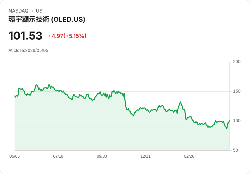Click the NASDAQ exchange label
250x174 pixels.
point(18,11)
